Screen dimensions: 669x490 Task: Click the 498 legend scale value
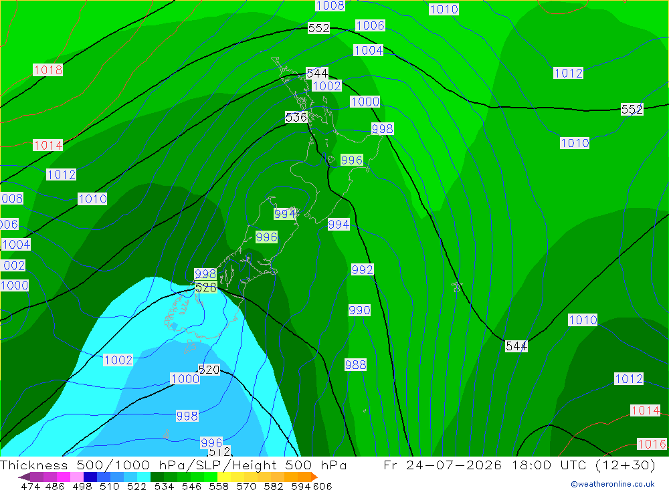(82, 486)
